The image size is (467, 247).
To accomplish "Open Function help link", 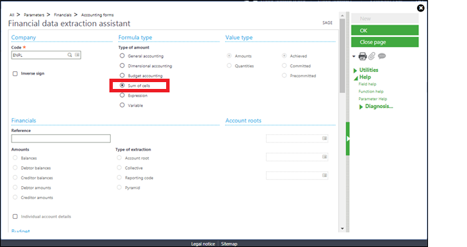I will point(371,92).
